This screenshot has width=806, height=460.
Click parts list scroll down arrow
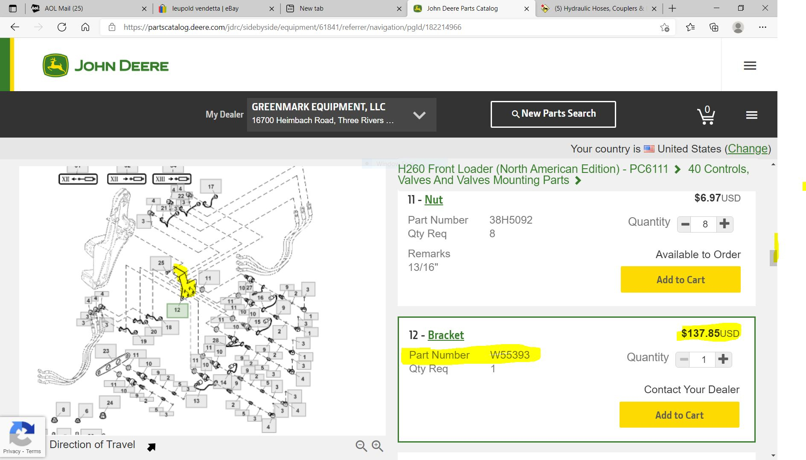773,455
